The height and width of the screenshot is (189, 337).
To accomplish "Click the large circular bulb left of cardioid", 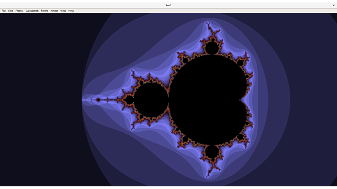I will click(x=151, y=100).
